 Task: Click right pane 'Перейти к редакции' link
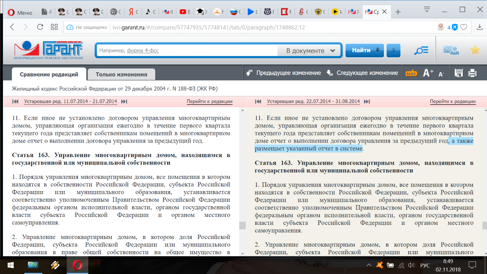click(452, 102)
